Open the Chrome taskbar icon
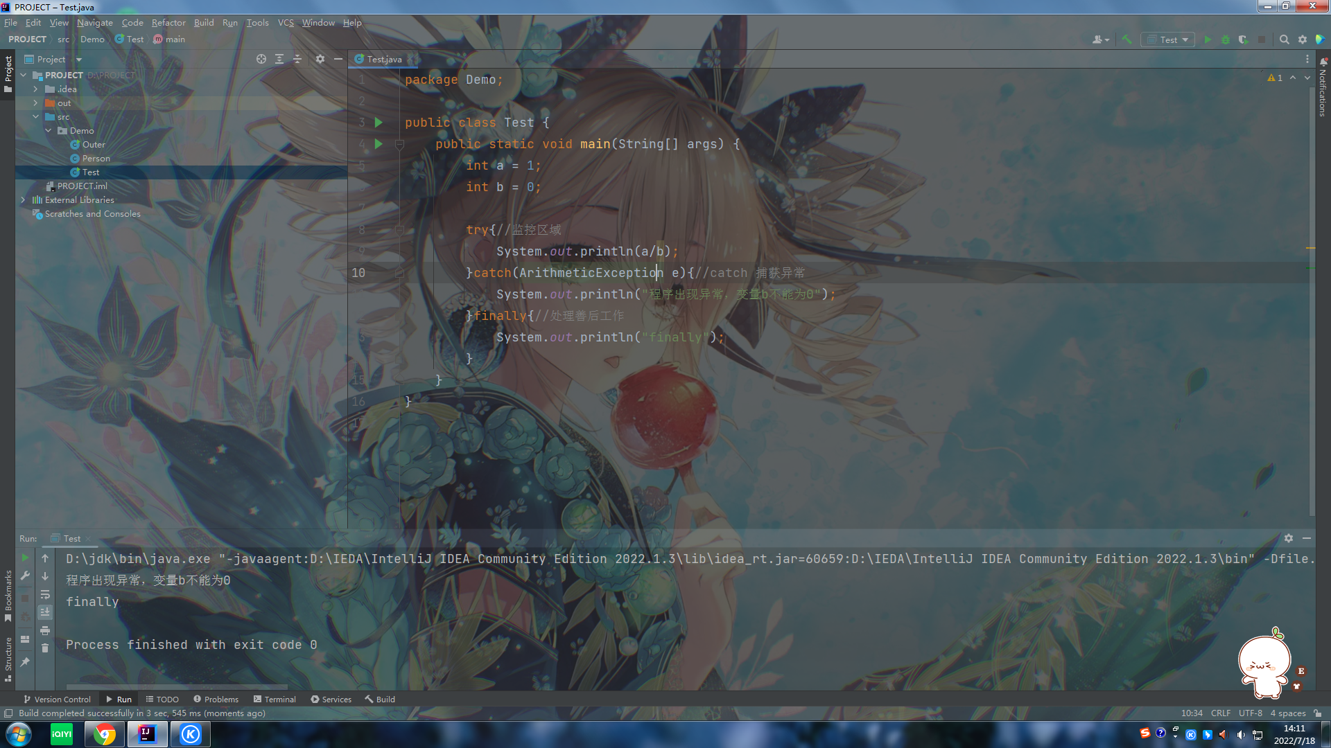Viewport: 1331px width, 748px height. click(105, 734)
